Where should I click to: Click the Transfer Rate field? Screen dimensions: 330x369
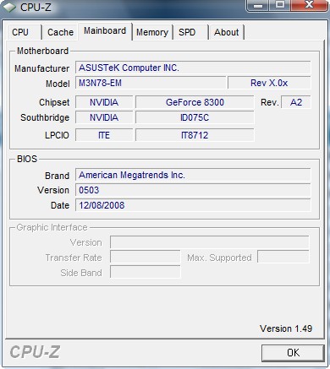click(146, 258)
